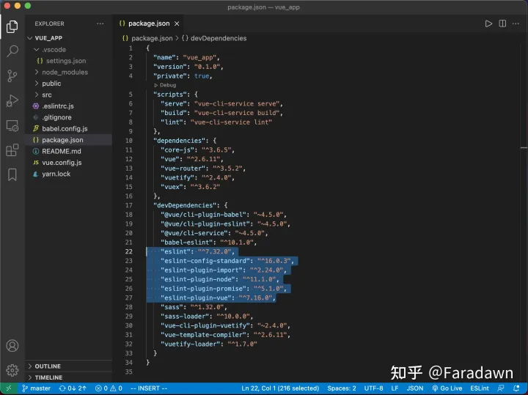The height and width of the screenshot is (395, 528).
Task: Click line number 17 in the gutter
Action: coord(129,205)
